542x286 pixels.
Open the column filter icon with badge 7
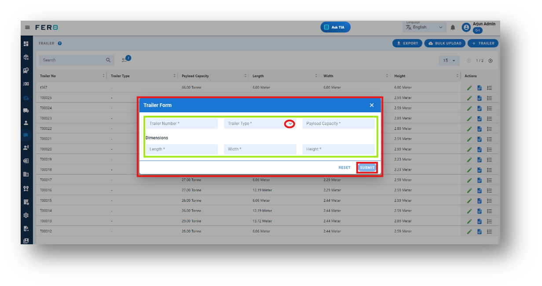click(x=126, y=59)
